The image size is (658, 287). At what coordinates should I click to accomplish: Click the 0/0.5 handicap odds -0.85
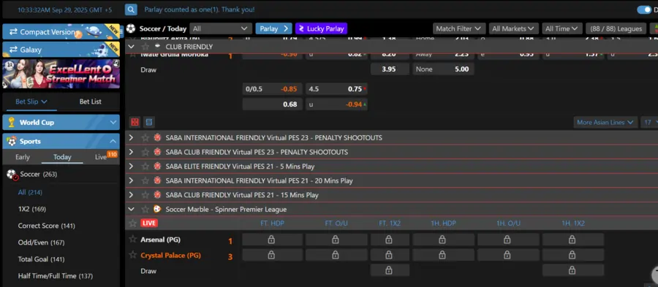click(272, 89)
